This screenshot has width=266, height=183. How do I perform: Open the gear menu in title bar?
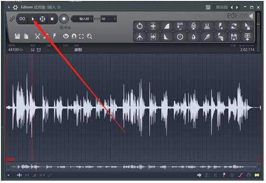coord(15,7)
